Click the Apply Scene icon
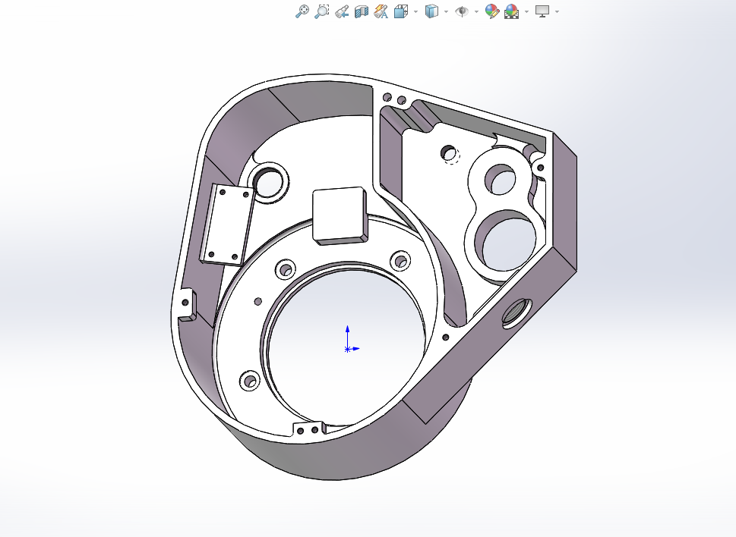 click(x=511, y=11)
